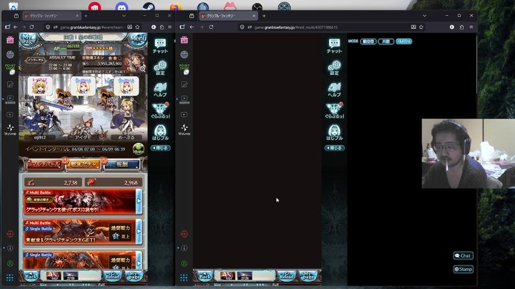Open POINT SHOP in left window sidebar
This screenshot has height=289, width=515.
(10, 69)
